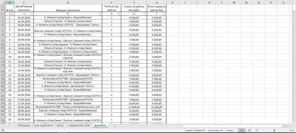Click the zoom in plus button
Image resolution: width=296 pixels, height=133 pixels.
(286, 130)
